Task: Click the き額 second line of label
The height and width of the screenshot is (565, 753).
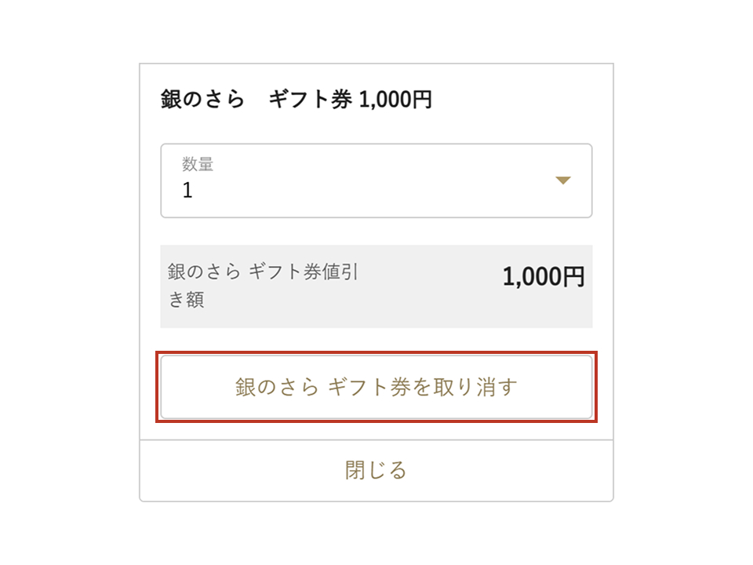Action: coord(187,301)
